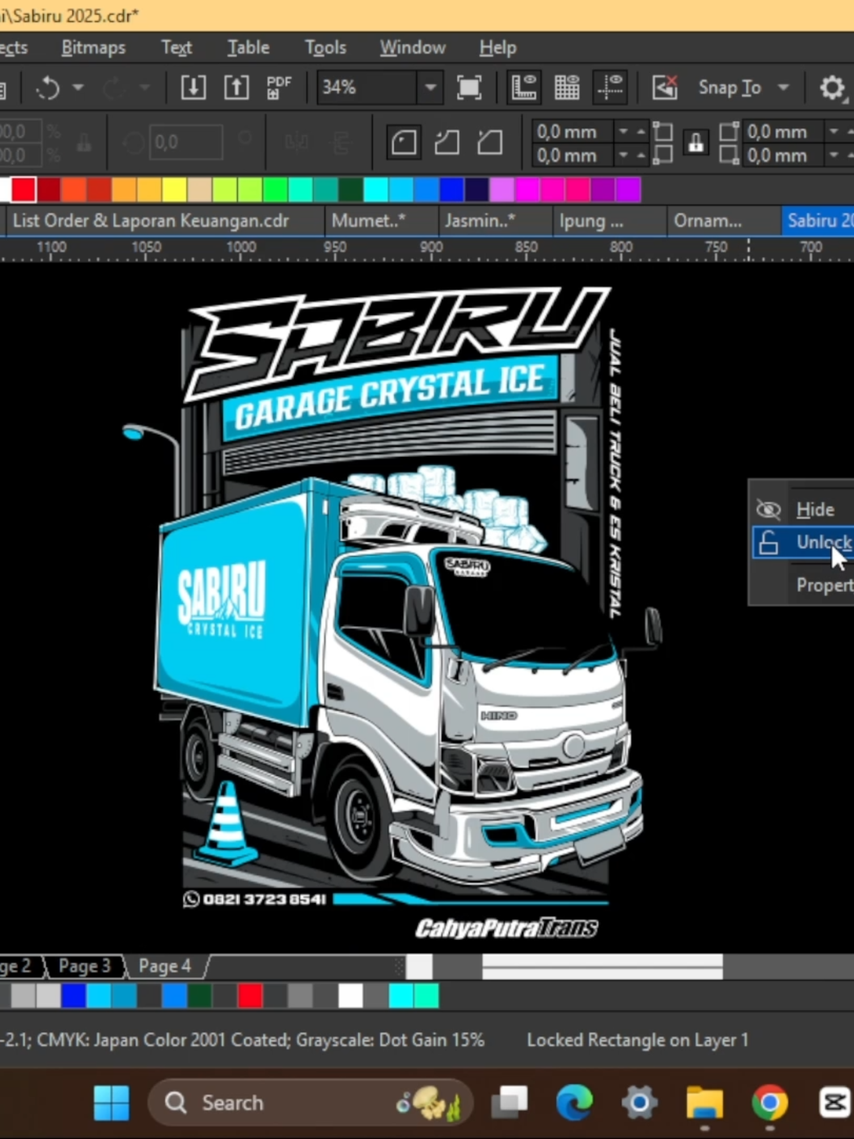The width and height of the screenshot is (854, 1139).
Task: Switch to the Jasmin document tab
Action: 495,221
